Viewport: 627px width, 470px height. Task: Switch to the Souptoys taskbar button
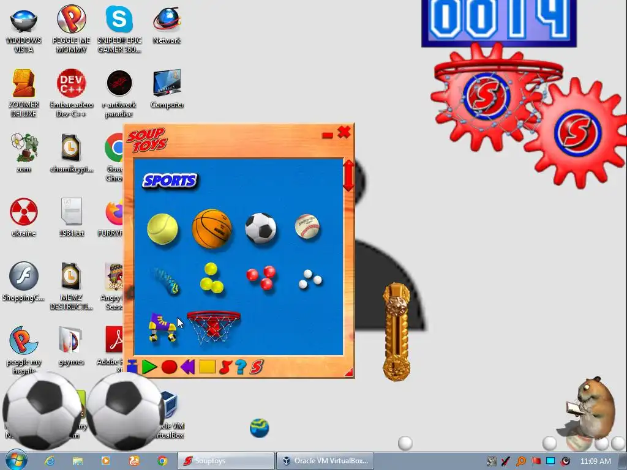[226, 461]
